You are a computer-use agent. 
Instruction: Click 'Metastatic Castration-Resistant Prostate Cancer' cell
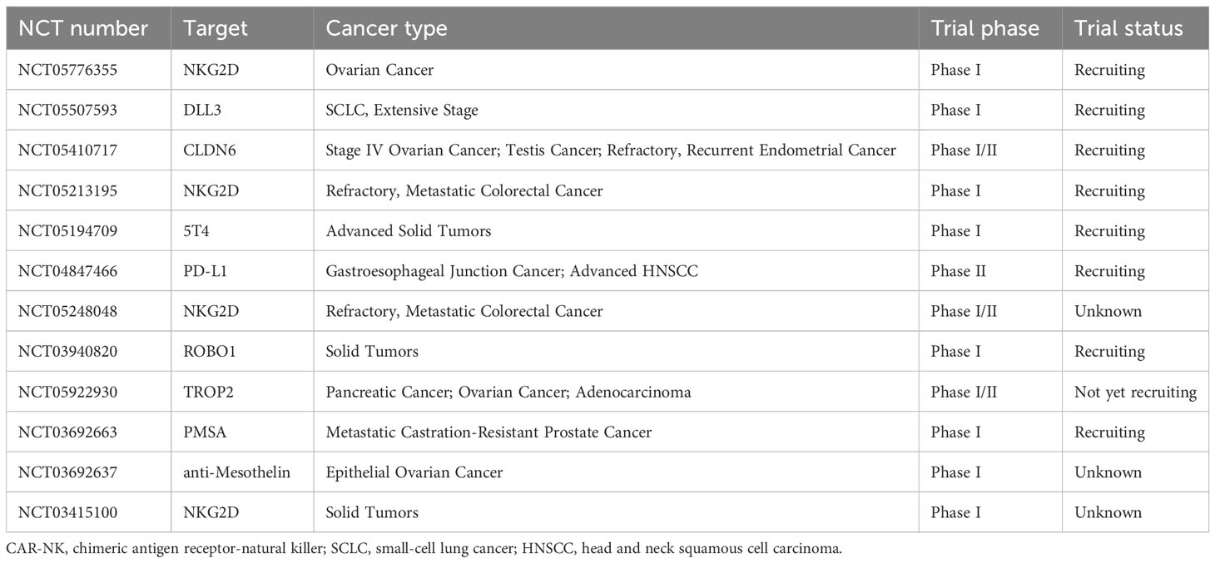488,432
